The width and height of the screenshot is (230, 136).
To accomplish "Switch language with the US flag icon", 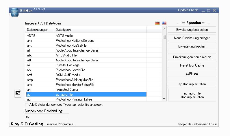I will click(164, 23).
